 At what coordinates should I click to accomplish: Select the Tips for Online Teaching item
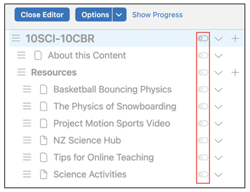pos(103,157)
